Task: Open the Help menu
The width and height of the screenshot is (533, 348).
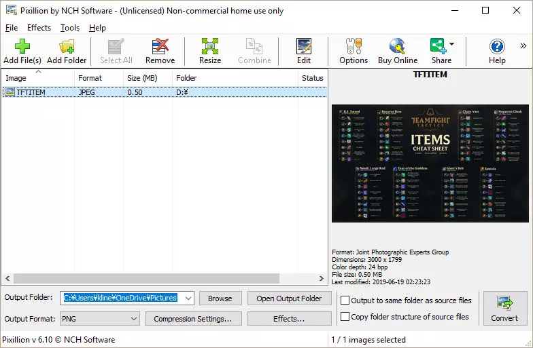Action: tap(98, 28)
